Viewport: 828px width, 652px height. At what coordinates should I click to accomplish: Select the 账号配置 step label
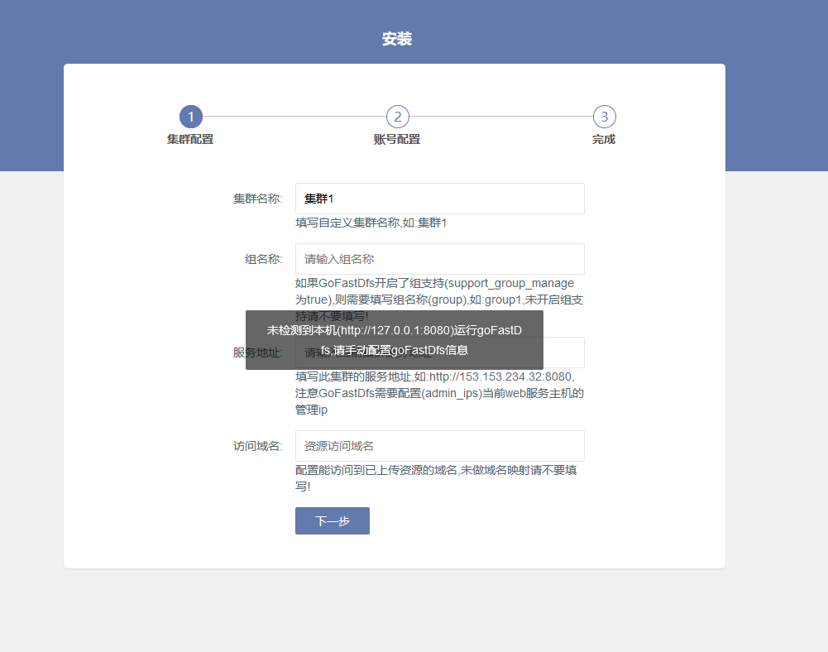coord(397,140)
